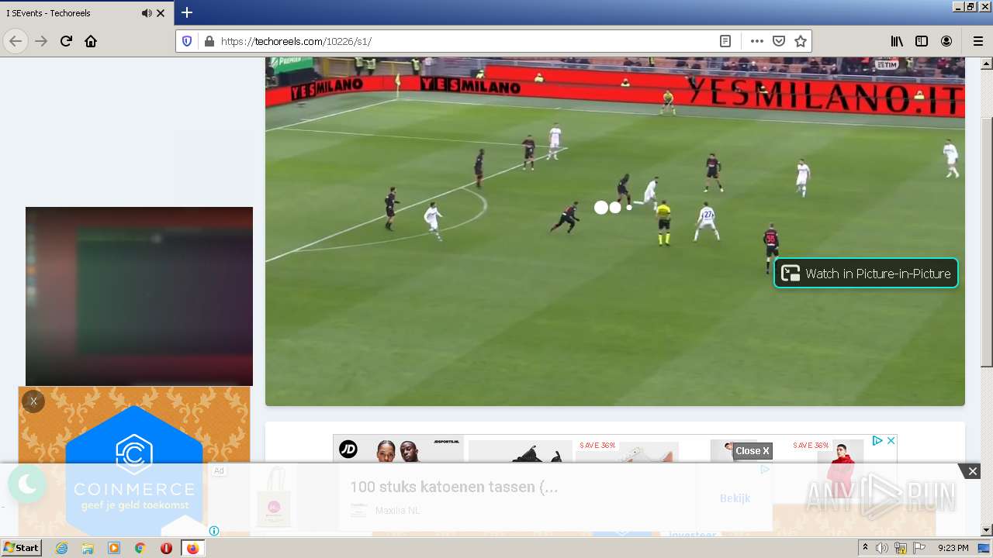Click the Bekijk button
Screen dimensions: 993x558
[735, 498]
